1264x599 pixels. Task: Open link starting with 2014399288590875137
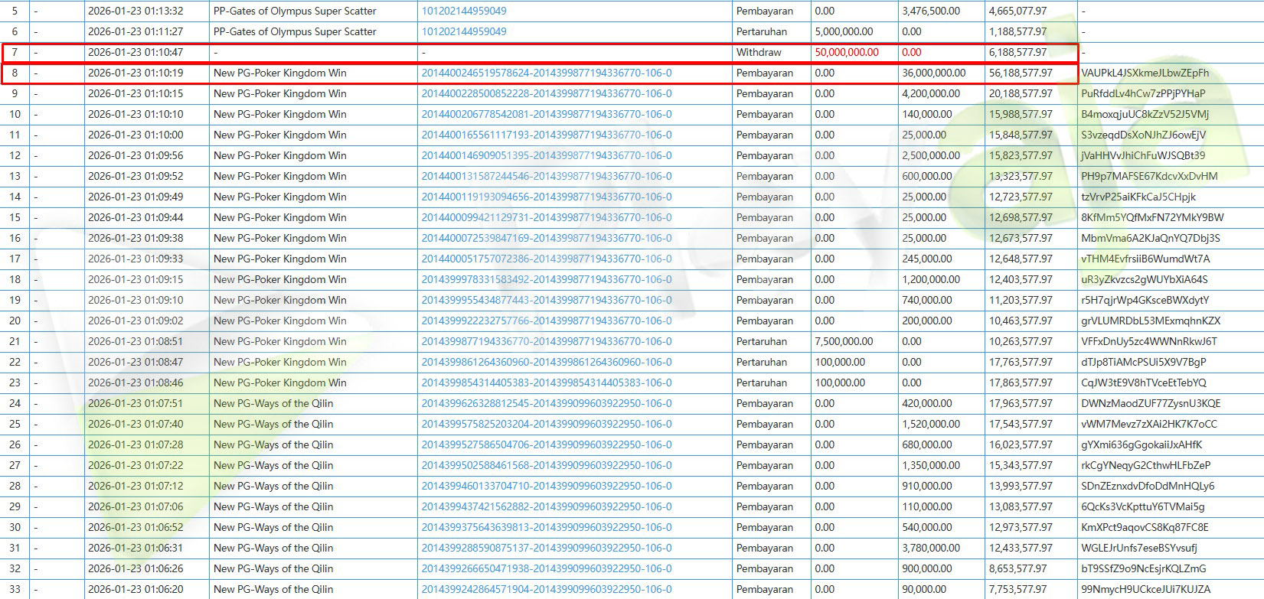(546, 549)
